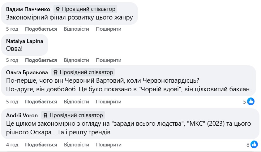Click badge icon next to Вадим Панченко
The image size is (261, 152).
coord(58,9)
